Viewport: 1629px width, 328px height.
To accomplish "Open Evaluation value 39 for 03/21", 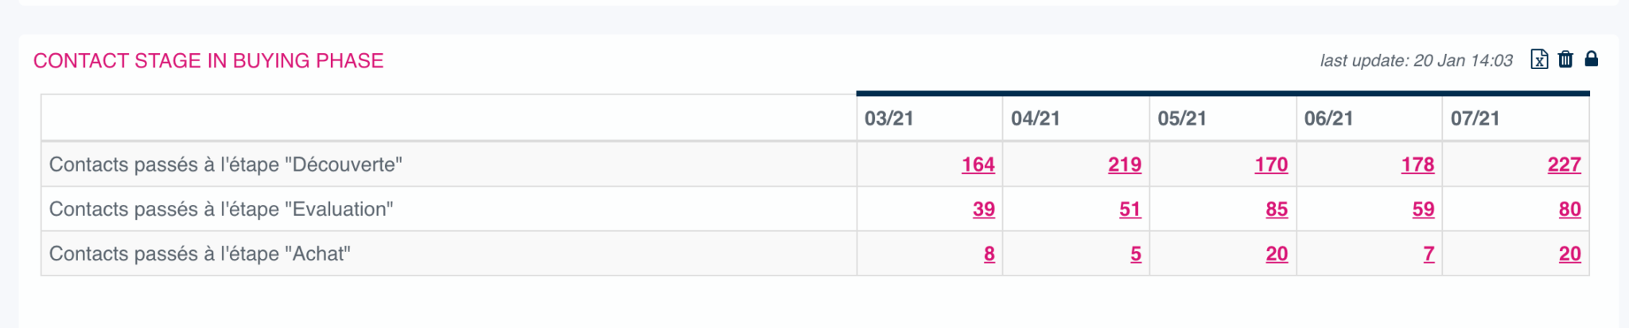I will (x=983, y=209).
